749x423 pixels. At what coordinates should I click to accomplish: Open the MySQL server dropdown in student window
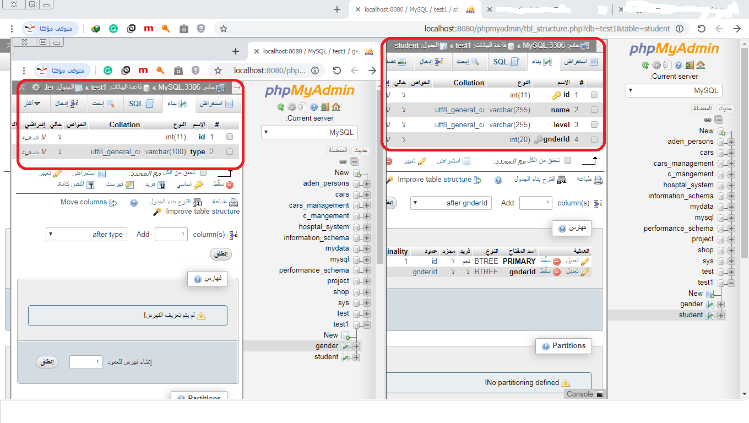pos(674,90)
